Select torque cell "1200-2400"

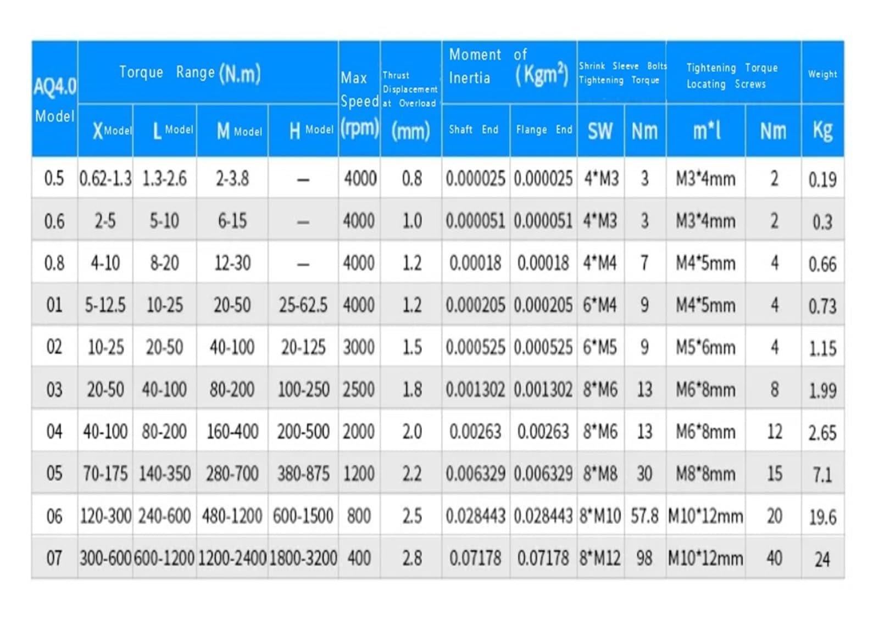(x=232, y=559)
